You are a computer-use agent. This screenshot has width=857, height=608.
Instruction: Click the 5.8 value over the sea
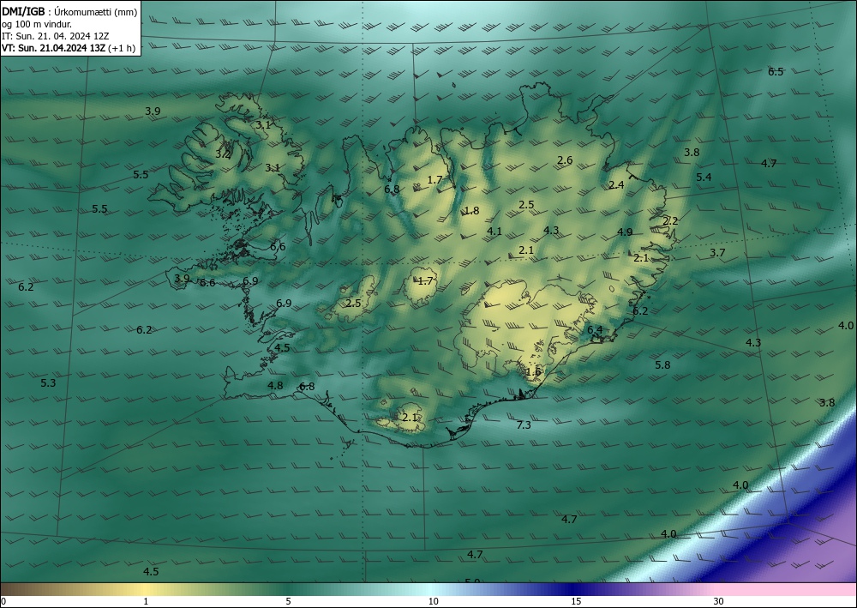pyautogui.click(x=662, y=365)
